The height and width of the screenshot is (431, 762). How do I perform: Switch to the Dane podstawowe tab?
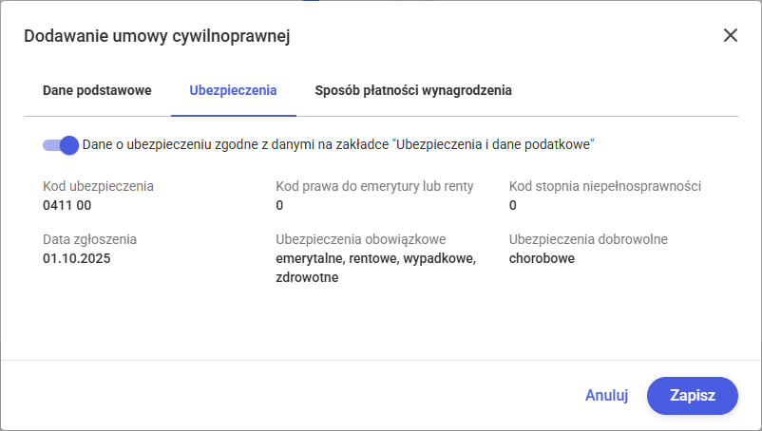(x=97, y=90)
